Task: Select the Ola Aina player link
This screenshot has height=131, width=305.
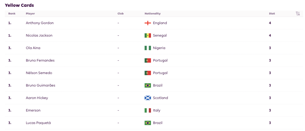Action: click(33, 48)
